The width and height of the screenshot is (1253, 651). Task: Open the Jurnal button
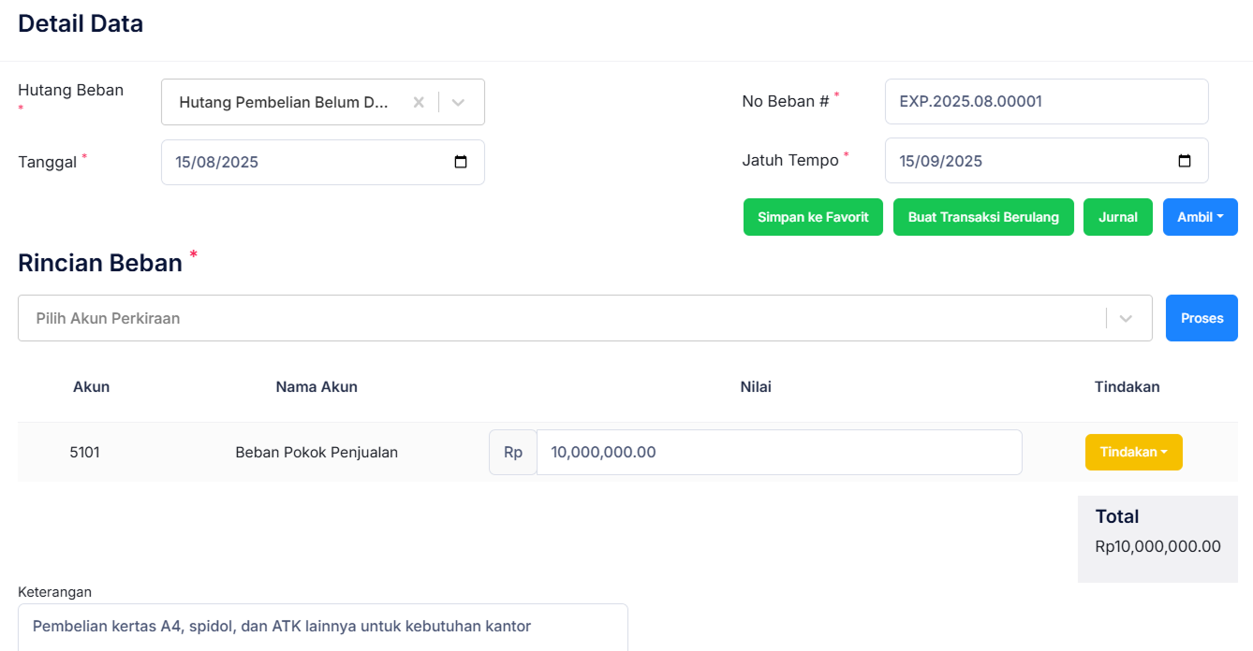(x=1117, y=217)
